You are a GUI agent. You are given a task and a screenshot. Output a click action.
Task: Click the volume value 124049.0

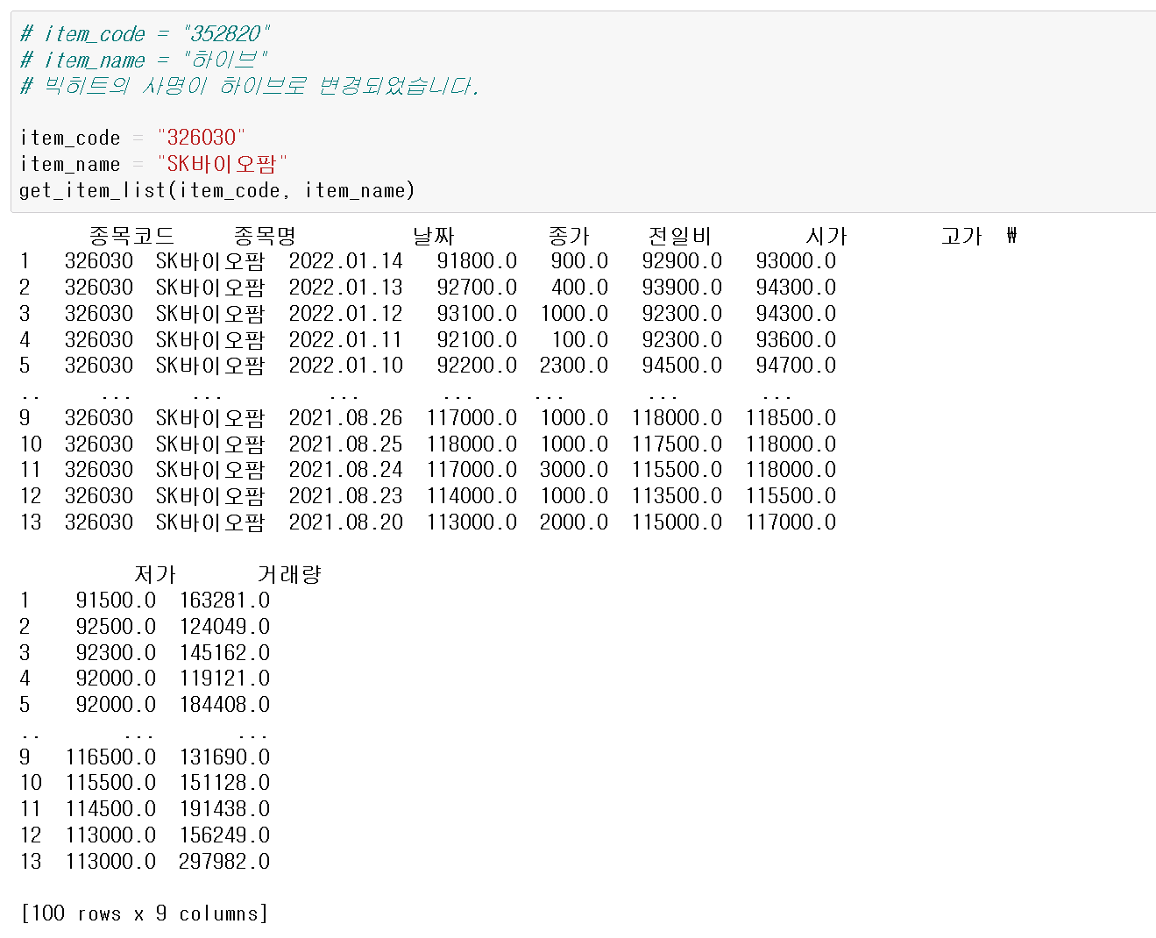pyautogui.click(x=224, y=627)
